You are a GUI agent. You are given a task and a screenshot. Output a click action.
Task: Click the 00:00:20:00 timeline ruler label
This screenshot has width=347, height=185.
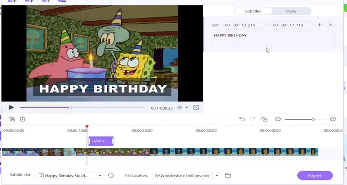[x=142, y=130]
